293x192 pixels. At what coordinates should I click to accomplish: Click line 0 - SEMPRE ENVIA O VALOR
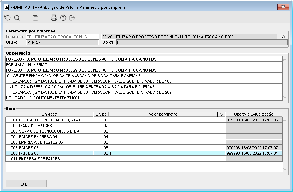[144, 76]
